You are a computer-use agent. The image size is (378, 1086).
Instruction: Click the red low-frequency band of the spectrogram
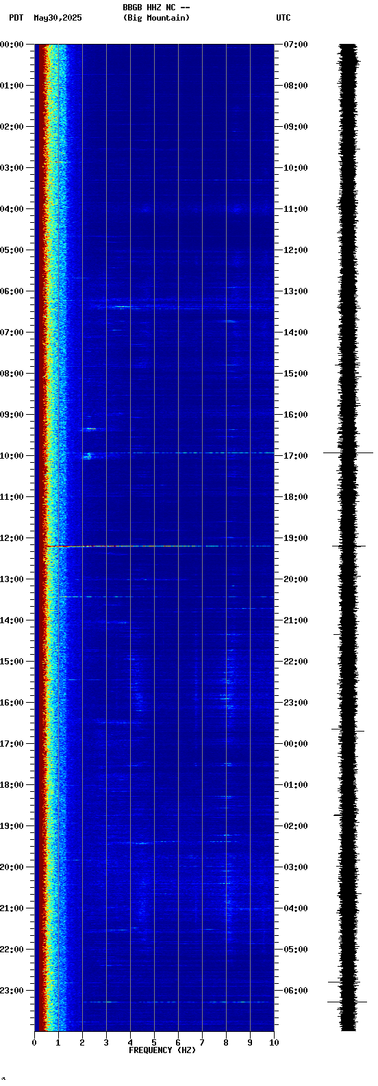43,538
